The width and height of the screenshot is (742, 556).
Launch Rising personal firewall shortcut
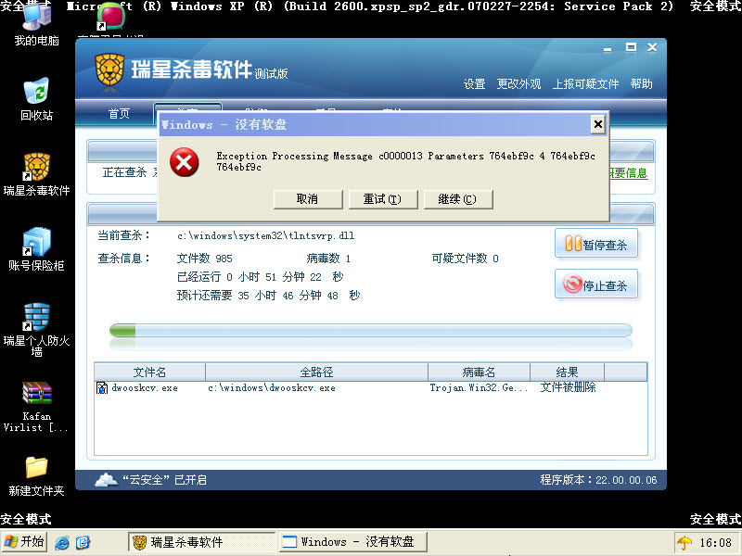pos(36,330)
